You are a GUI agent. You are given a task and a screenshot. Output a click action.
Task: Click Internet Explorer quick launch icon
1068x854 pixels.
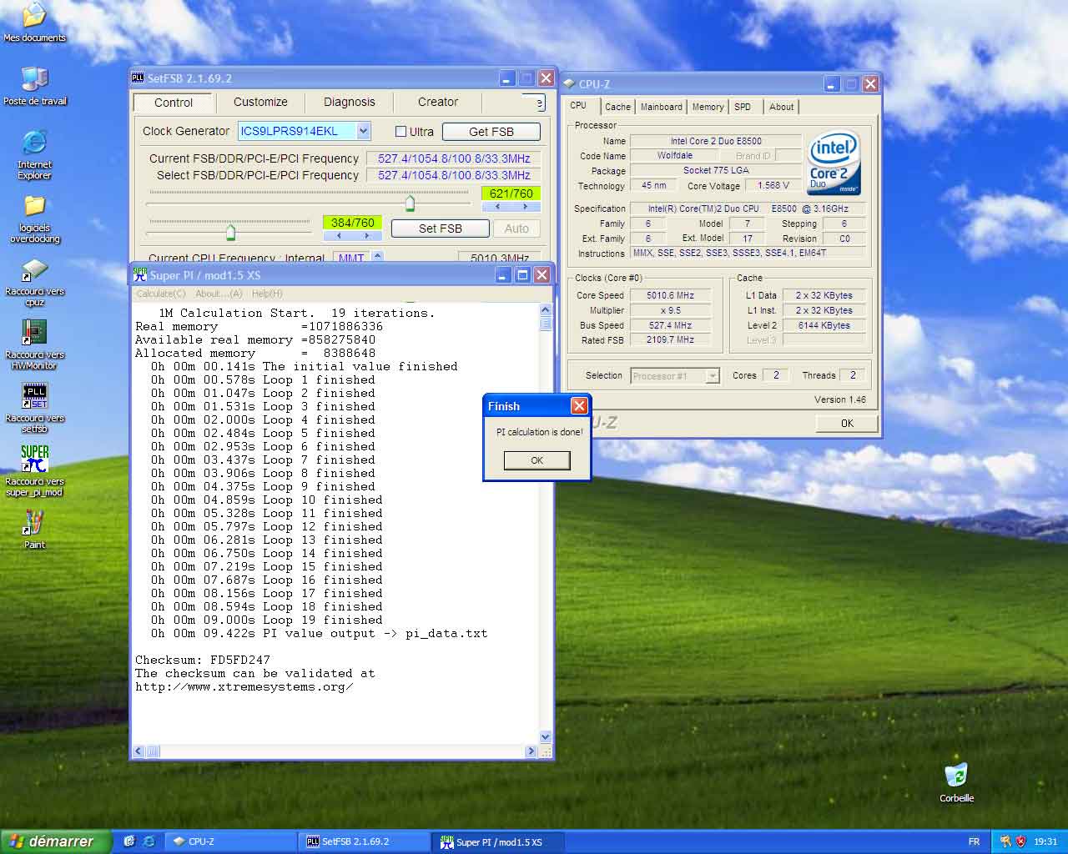click(x=149, y=841)
